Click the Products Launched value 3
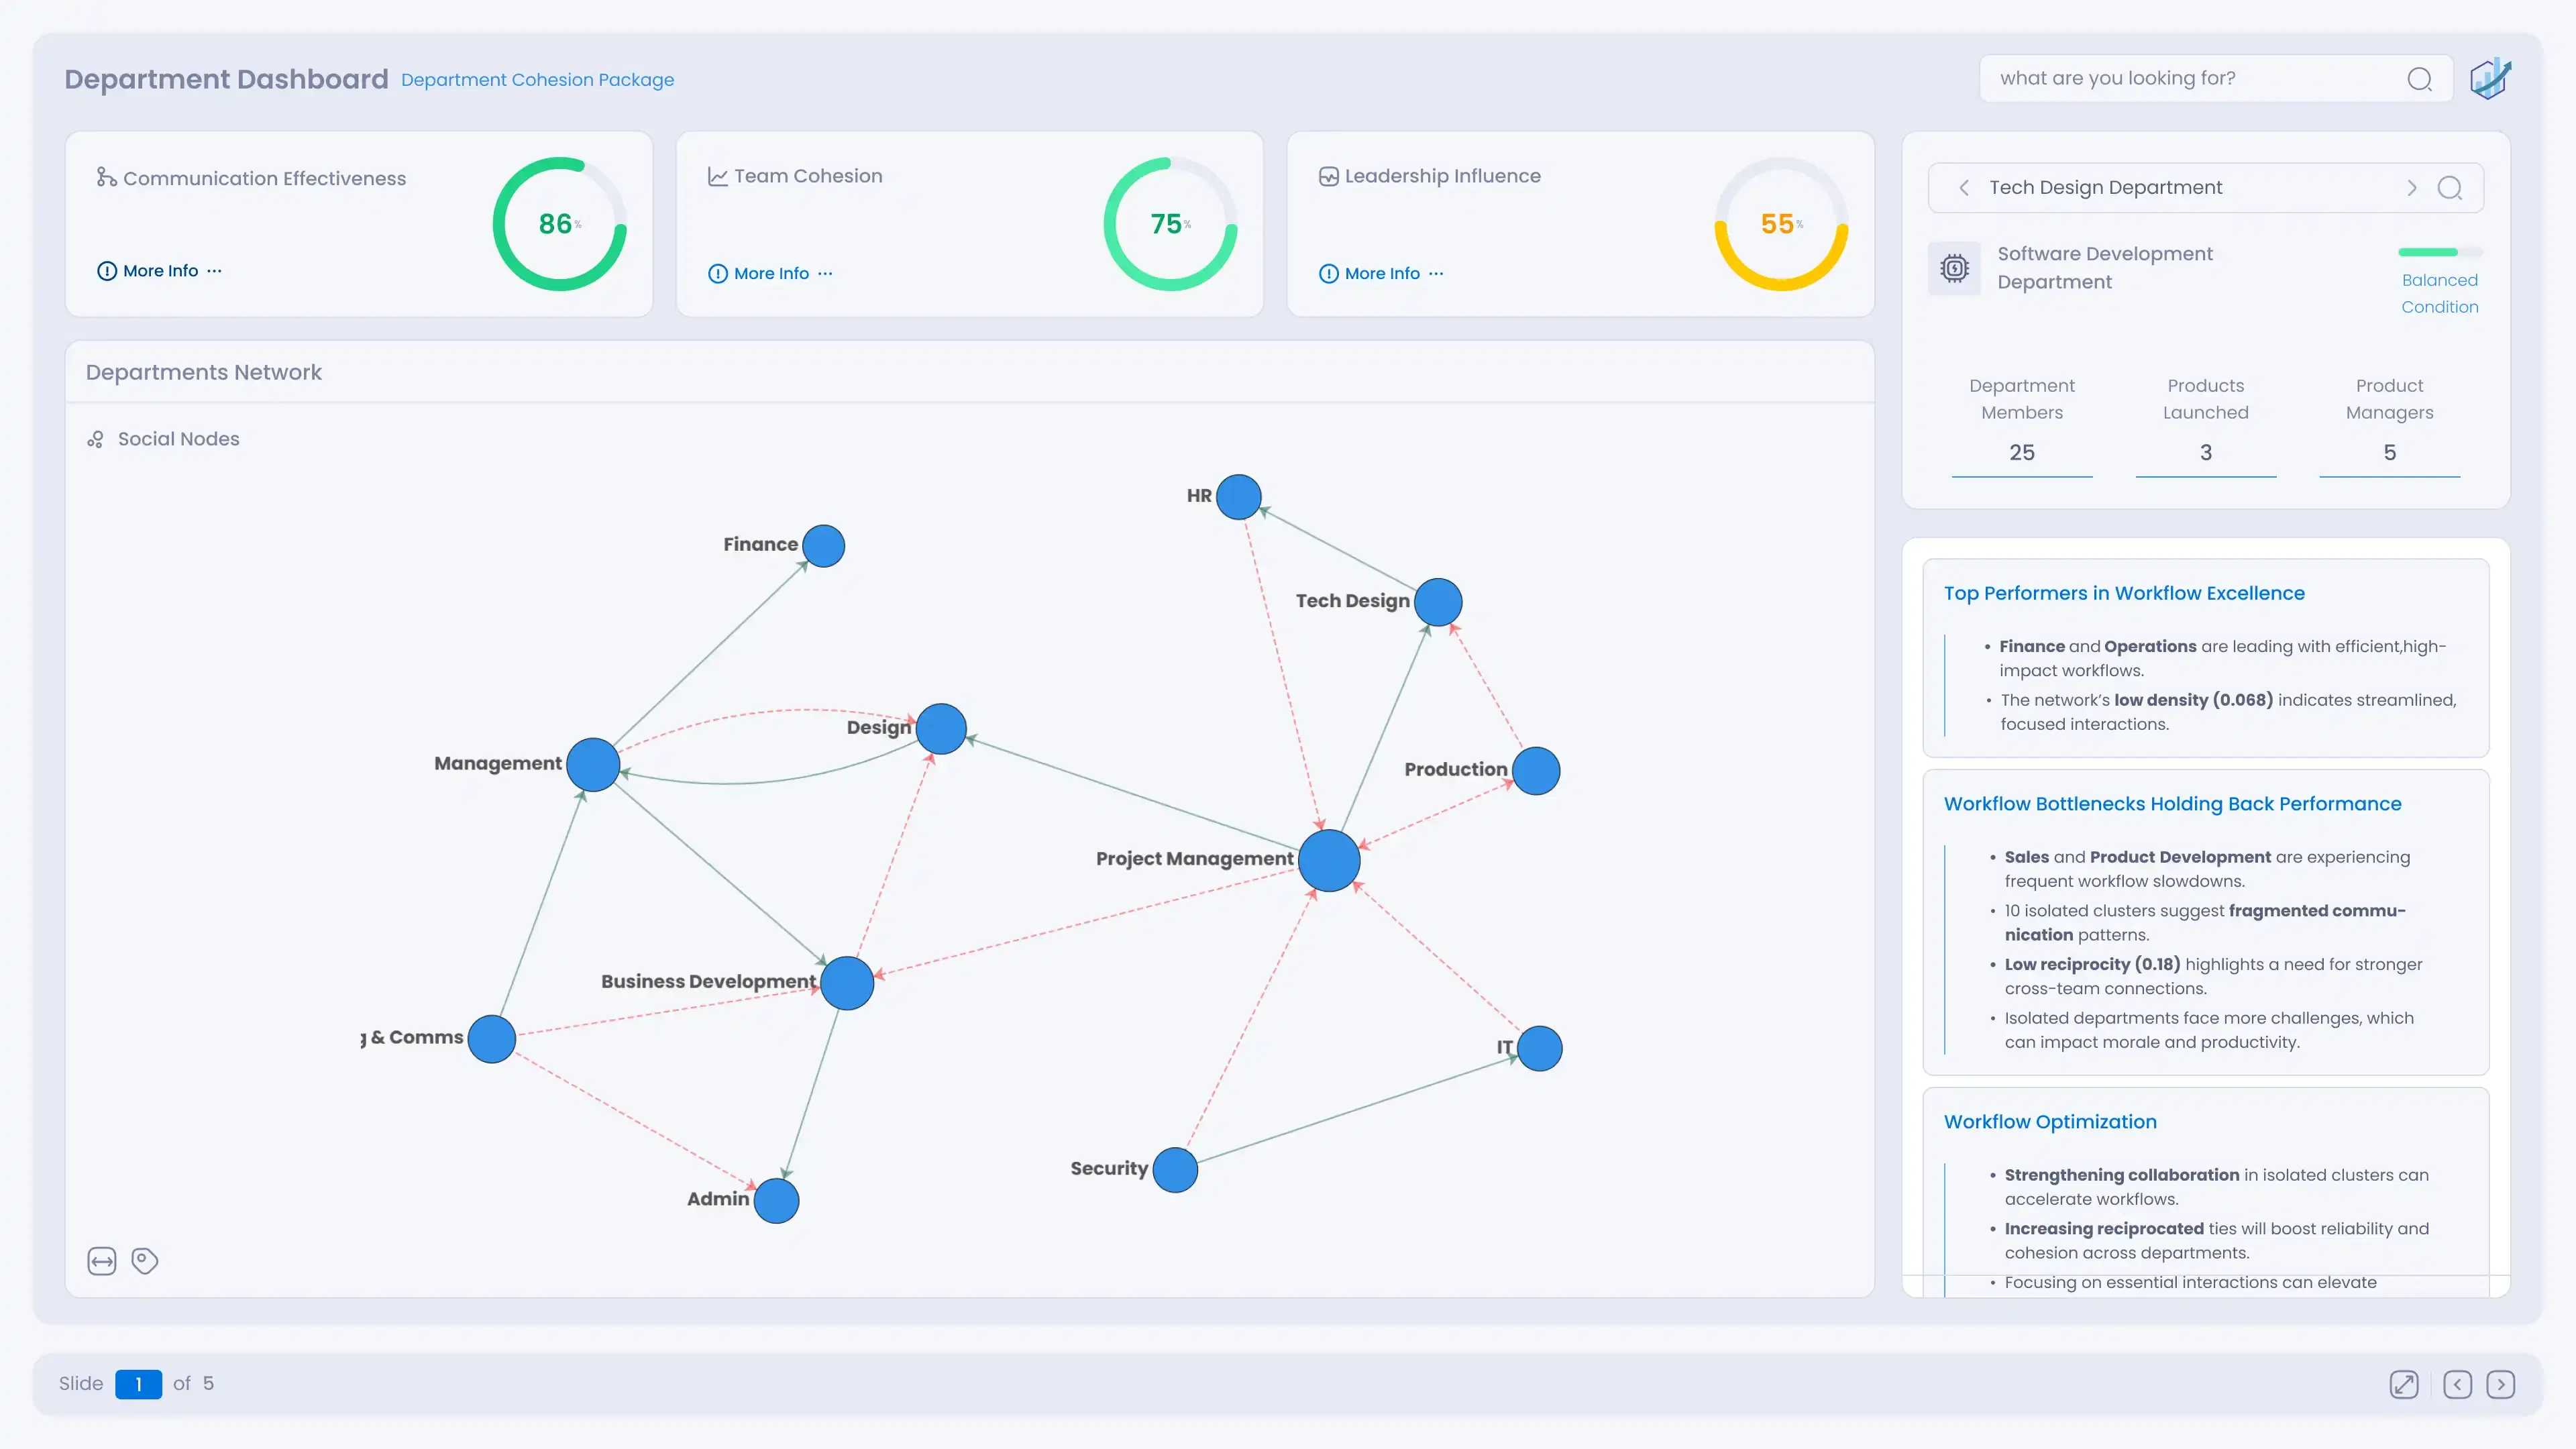 2206,453
